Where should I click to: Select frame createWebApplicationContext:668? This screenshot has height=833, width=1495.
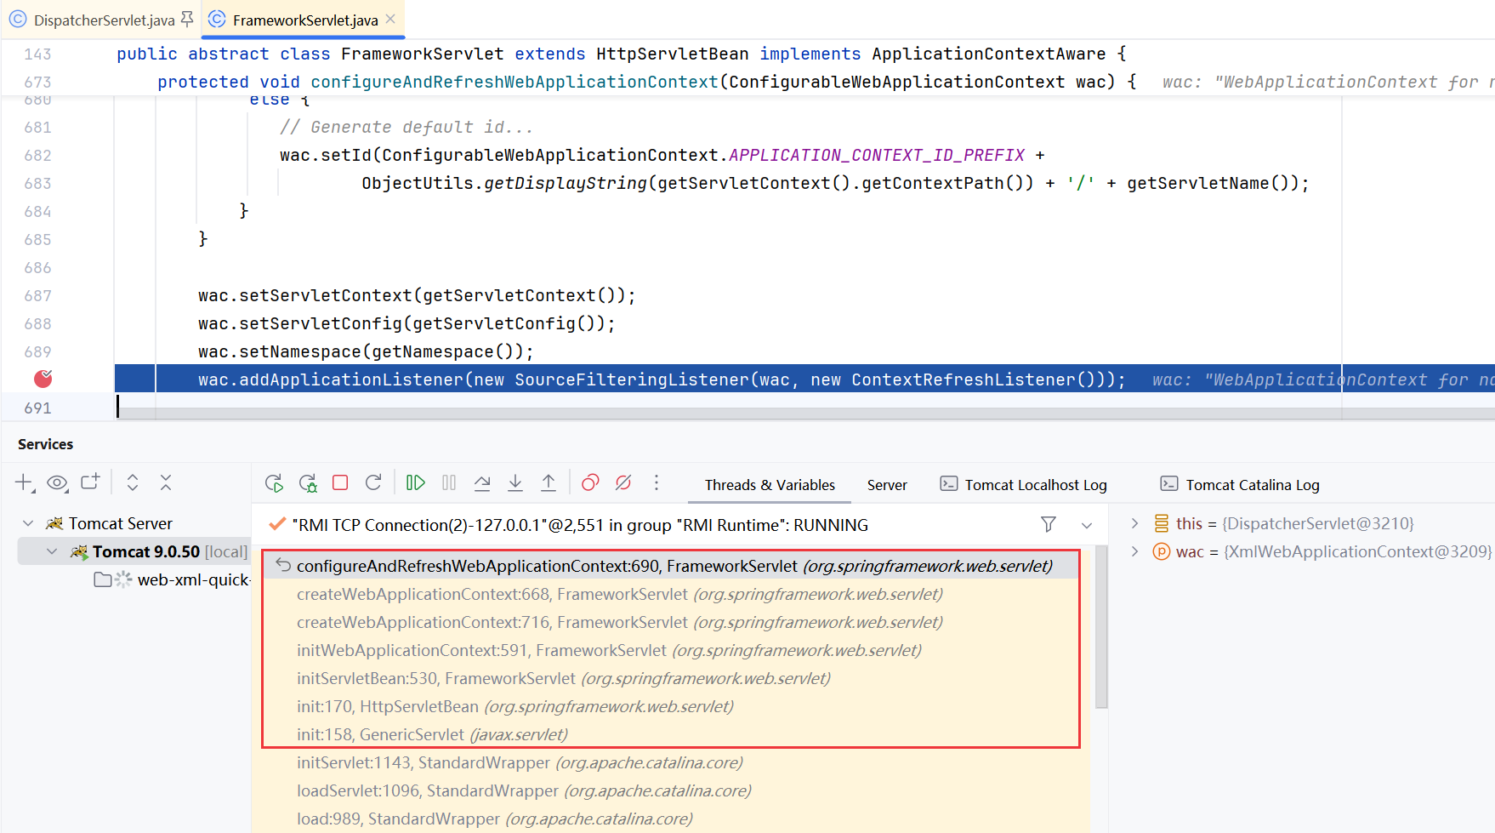point(670,594)
